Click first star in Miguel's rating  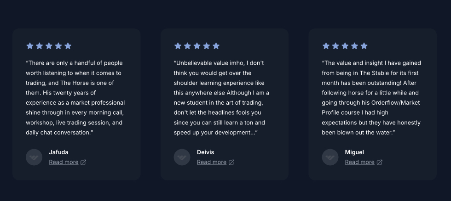pyautogui.click(x=326, y=46)
